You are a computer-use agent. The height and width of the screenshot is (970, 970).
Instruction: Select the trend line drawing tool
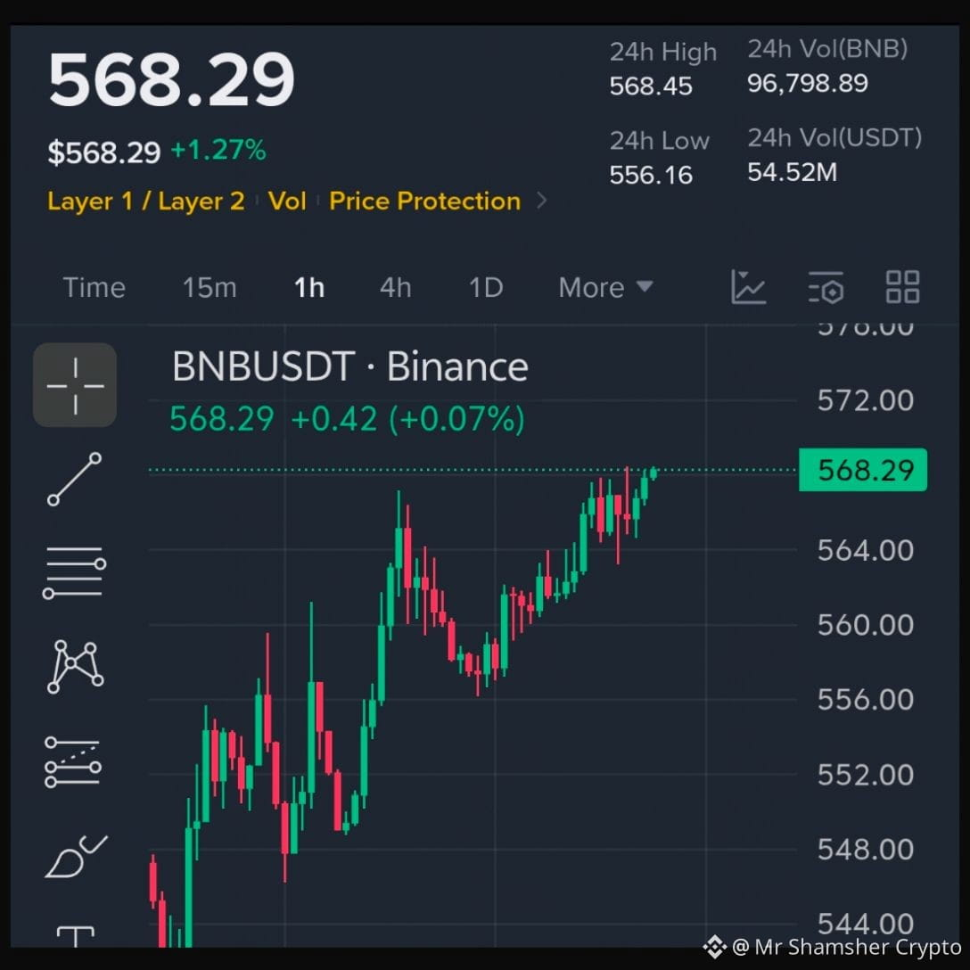click(74, 479)
